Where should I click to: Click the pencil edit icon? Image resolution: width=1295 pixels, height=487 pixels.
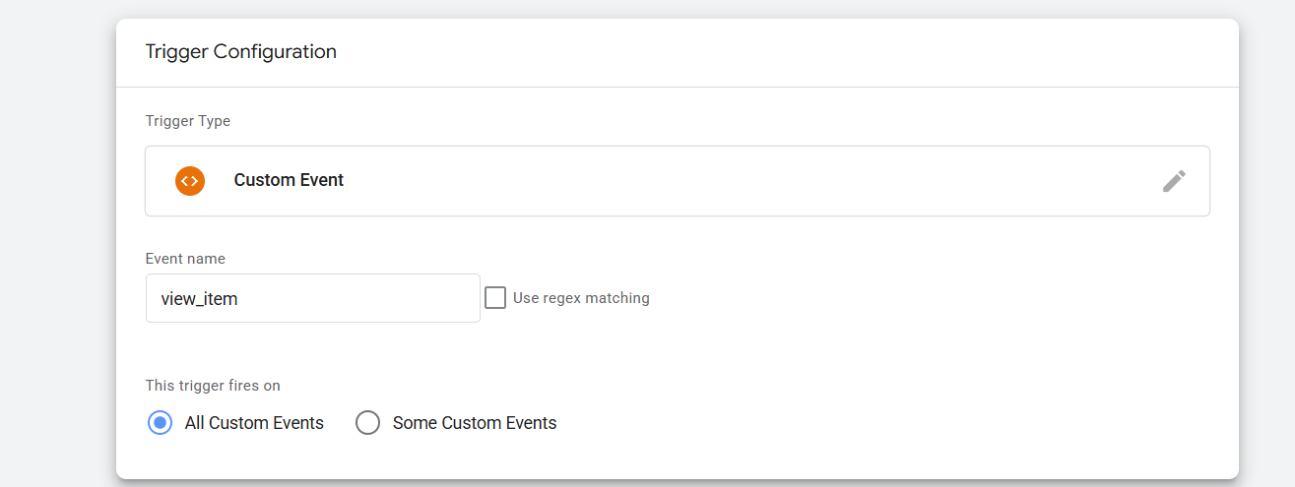(x=1174, y=181)
